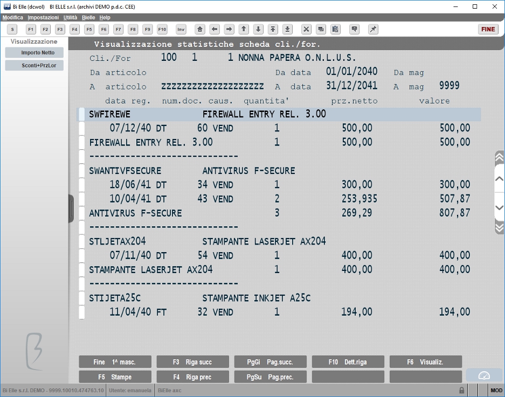505x397 pixels.
Task: Click the padlock icon in status bar
Action: tap(461, 390)
